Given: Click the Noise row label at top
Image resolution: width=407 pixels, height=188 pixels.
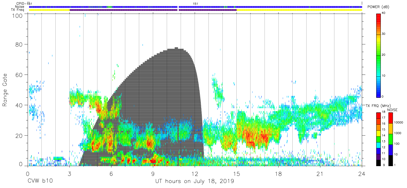Looking at the screenshot, I should [20, 7].
